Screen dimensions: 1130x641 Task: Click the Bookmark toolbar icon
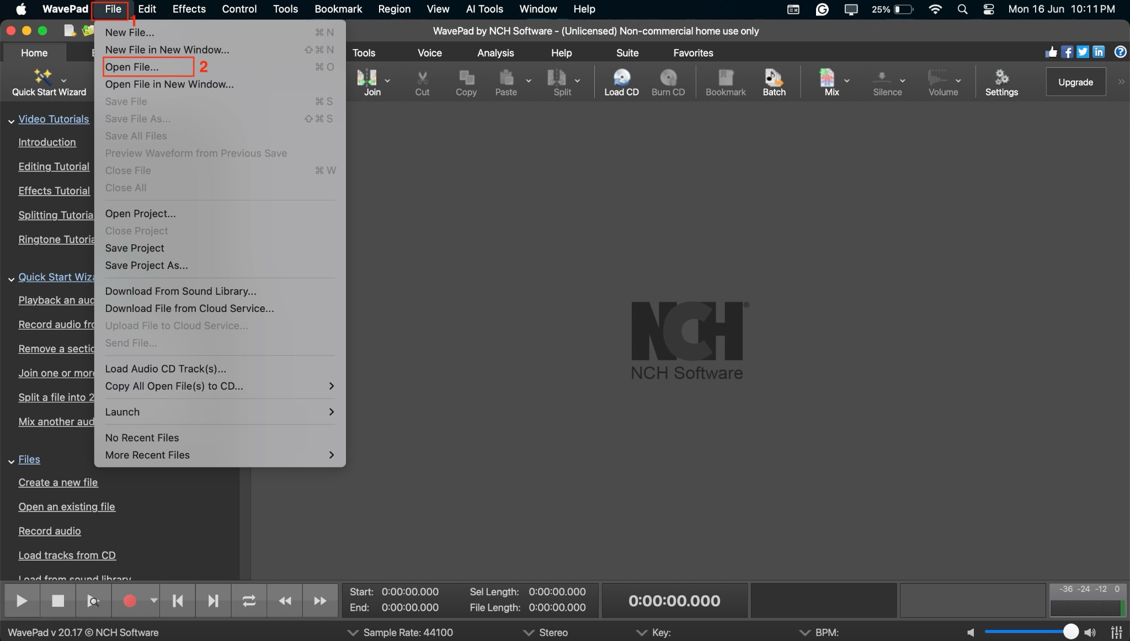click(x=726, y=78)
